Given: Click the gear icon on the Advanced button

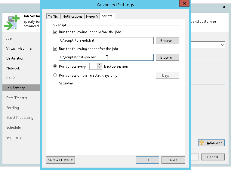Looking at the screenshot, I should pos(202,143).
